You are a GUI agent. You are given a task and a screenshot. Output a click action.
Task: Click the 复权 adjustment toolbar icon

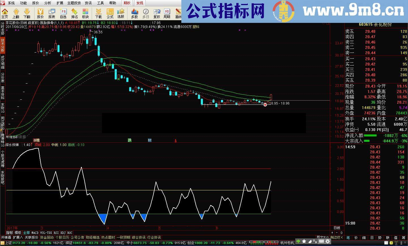click(x=157, y=13)
